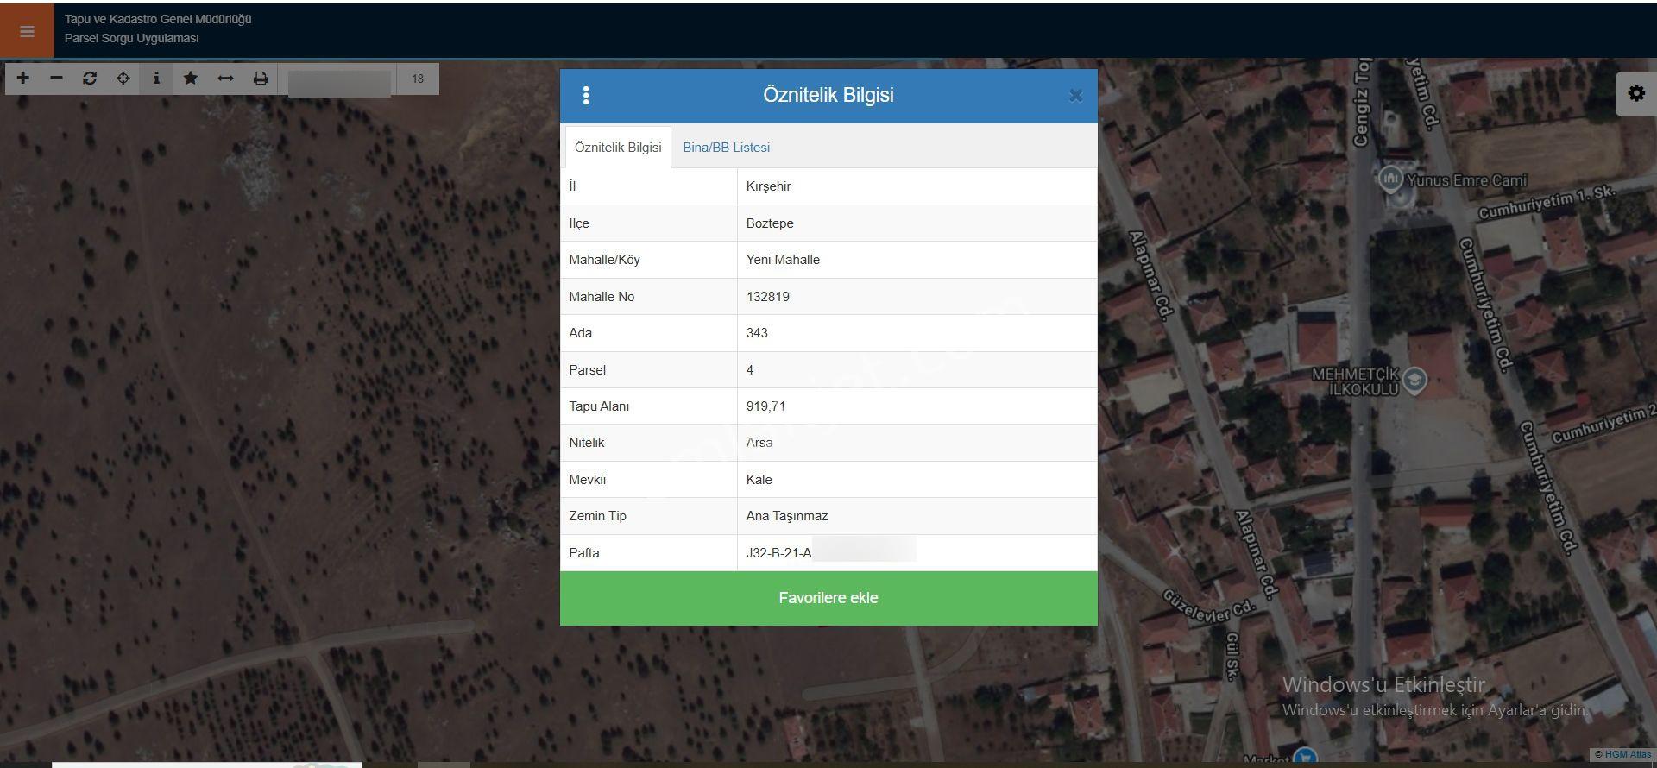Click the zoom level 18 box
This screenshot has width=1657, height=768.
pyautogui.click(x=418, y=79)
